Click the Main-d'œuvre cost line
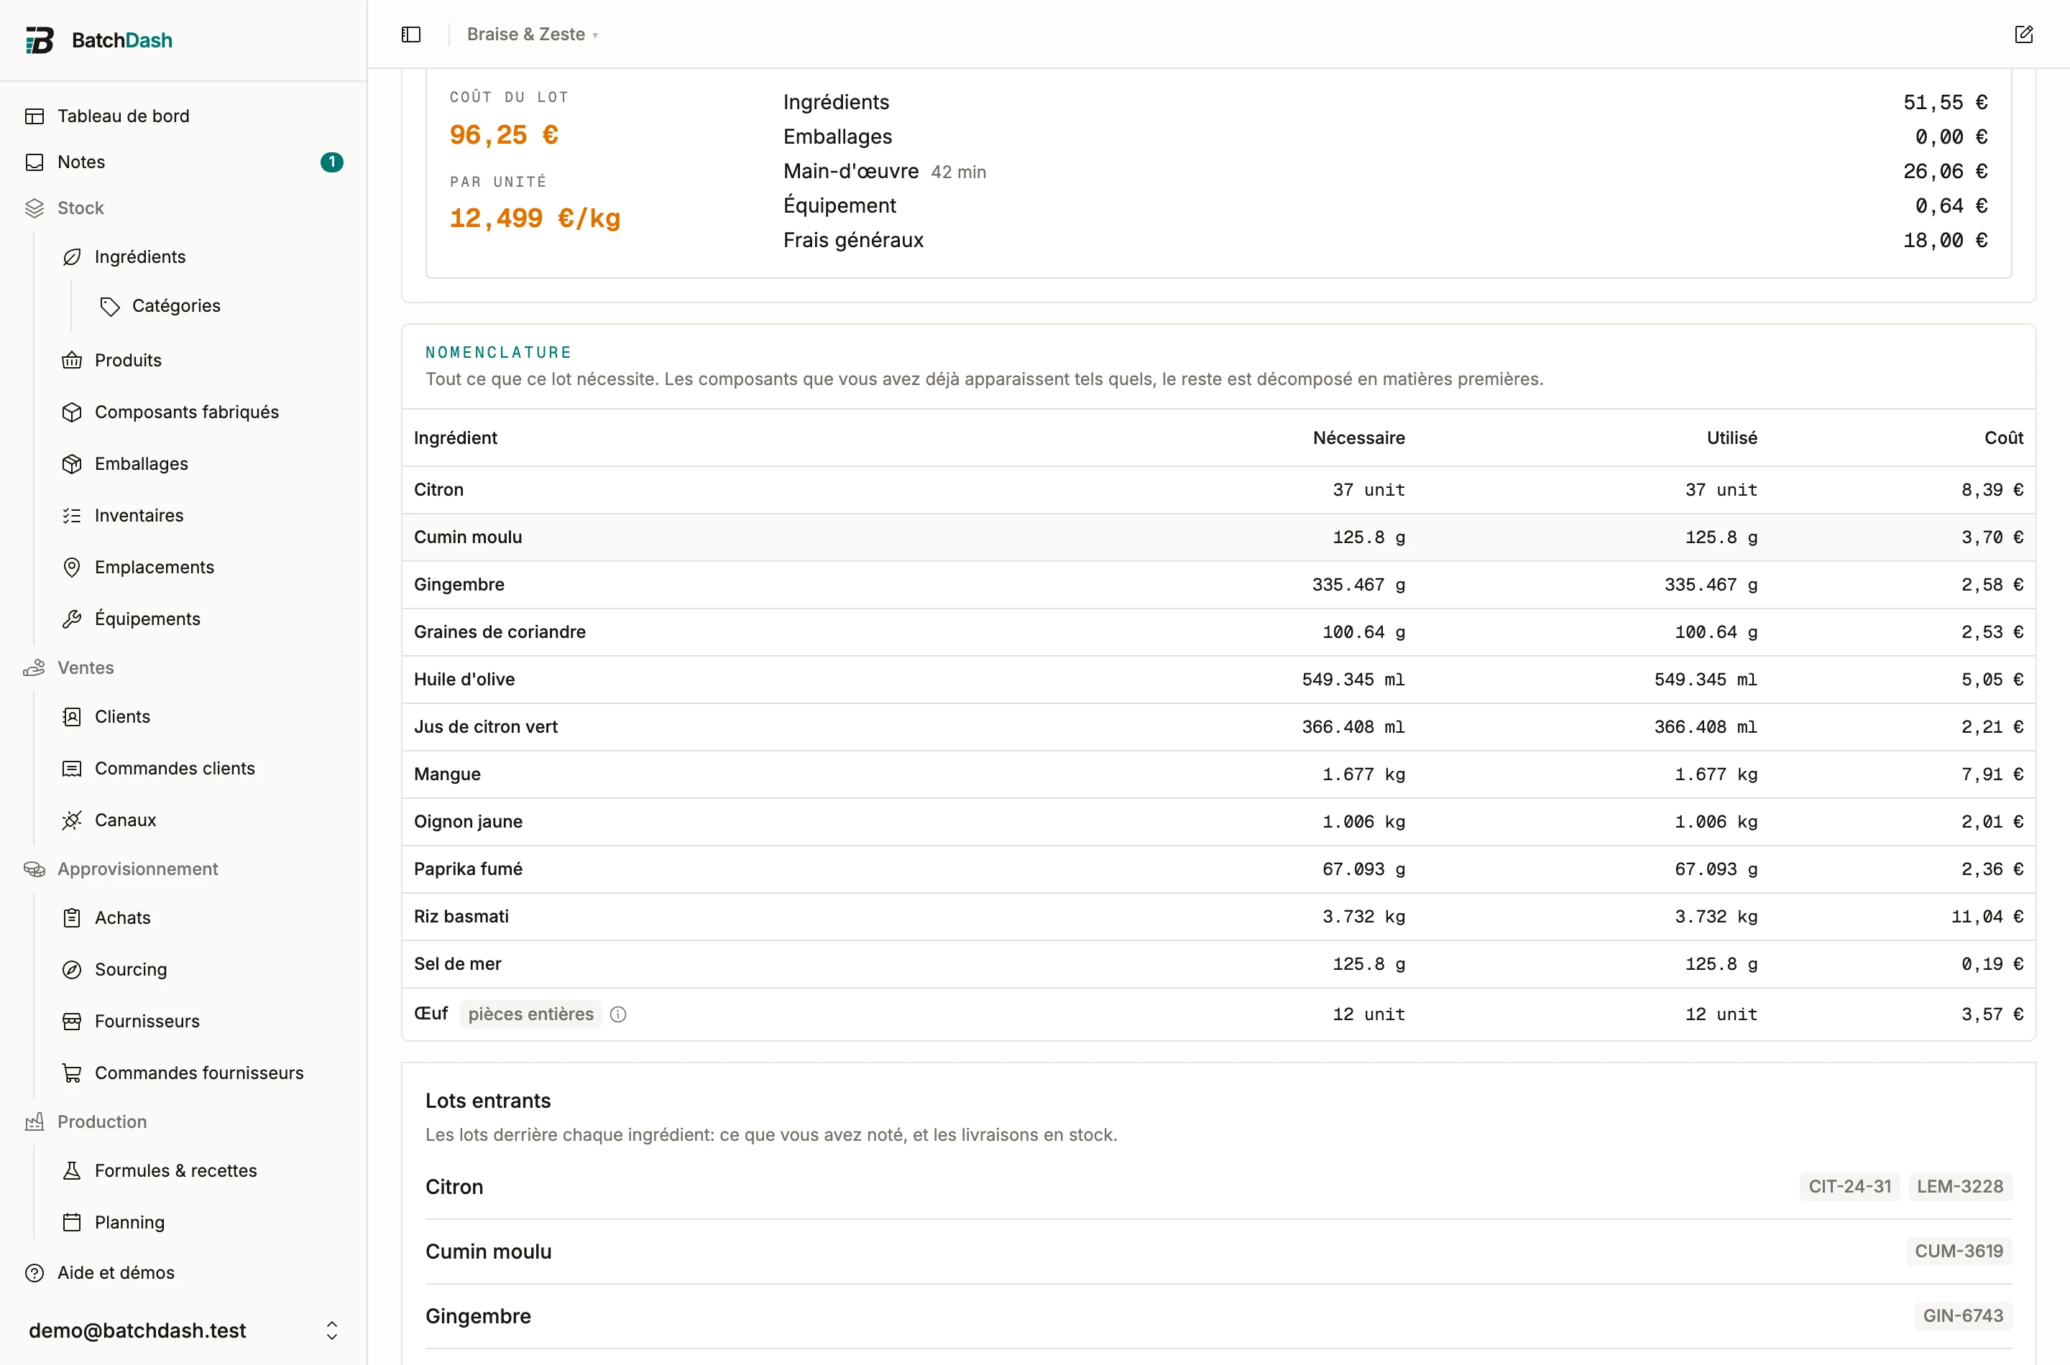The width and height of the screenshot is (2070, 1365). coord(1384,172)
